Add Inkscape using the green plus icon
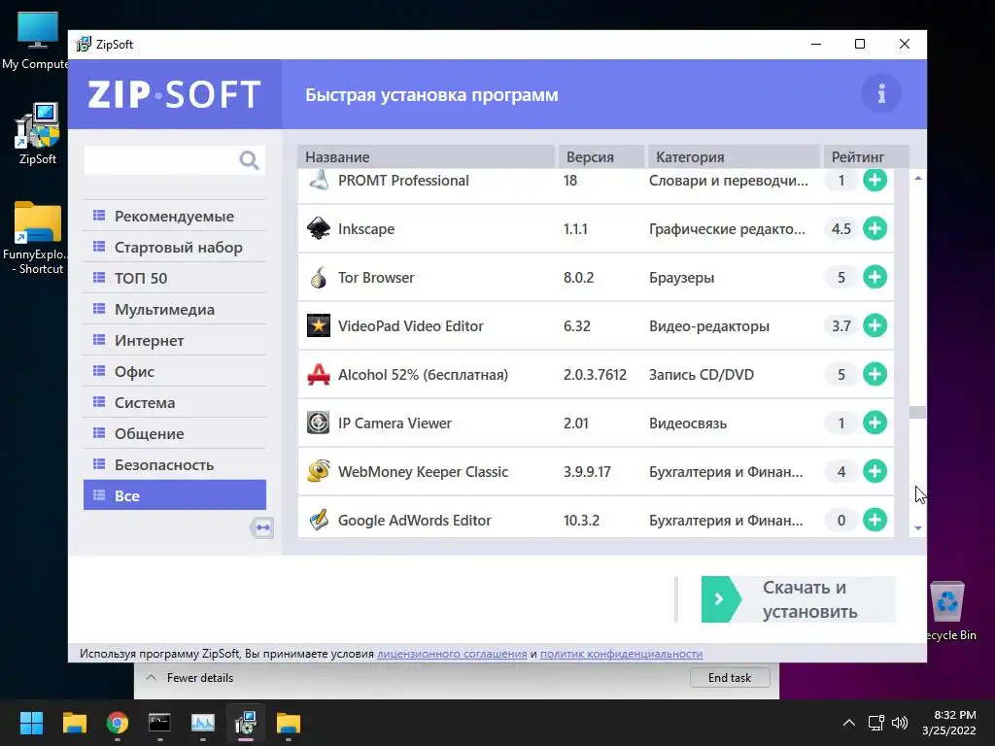 [875, 228]
